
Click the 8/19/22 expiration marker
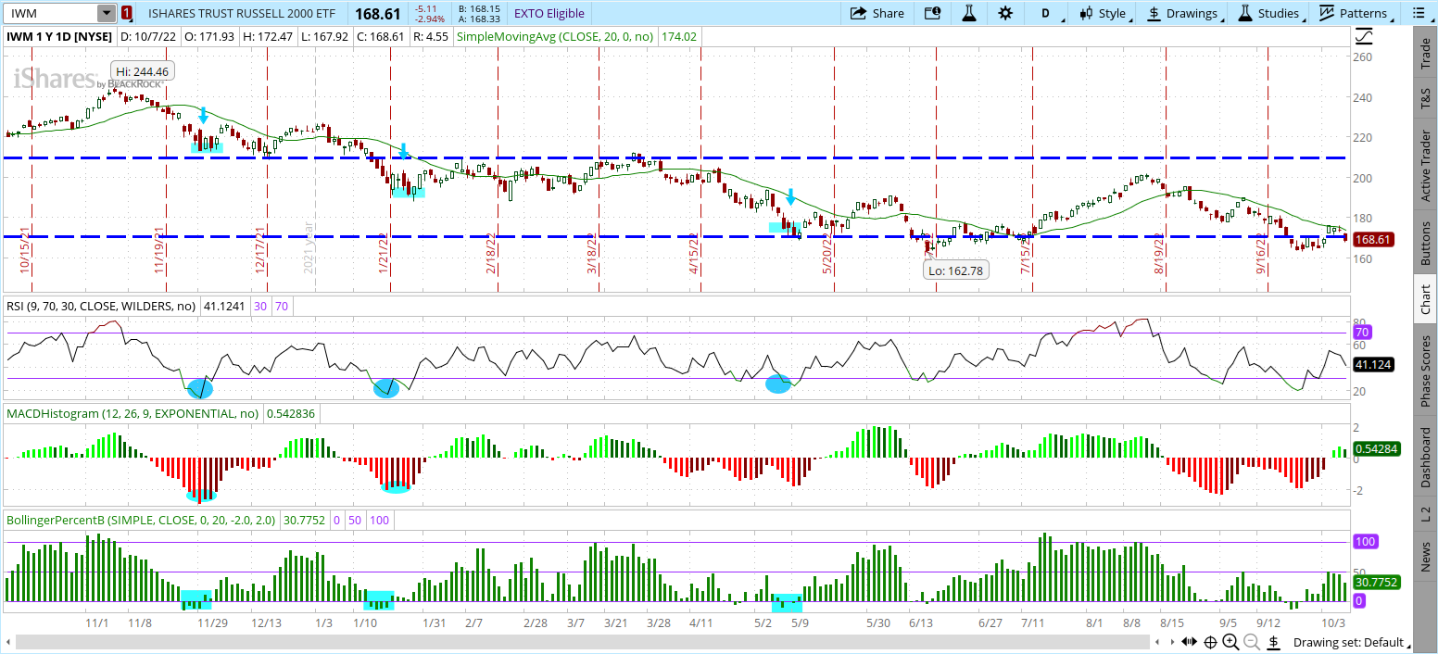click(1159, 252)
